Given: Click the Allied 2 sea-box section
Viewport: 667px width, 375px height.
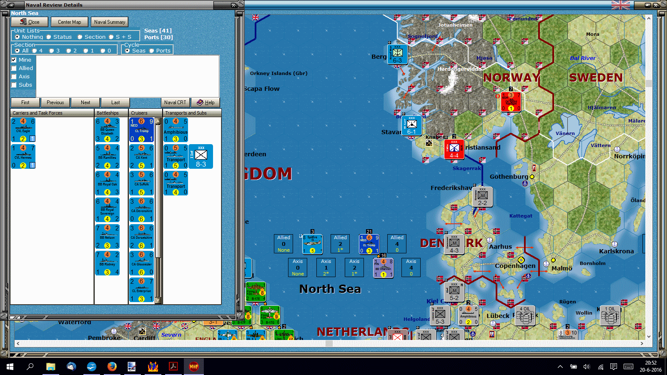Looking at the screenshot, I should (x=341, y=244).
